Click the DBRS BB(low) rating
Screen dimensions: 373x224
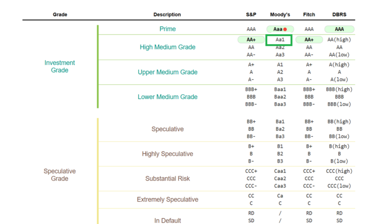click(339, 136)
